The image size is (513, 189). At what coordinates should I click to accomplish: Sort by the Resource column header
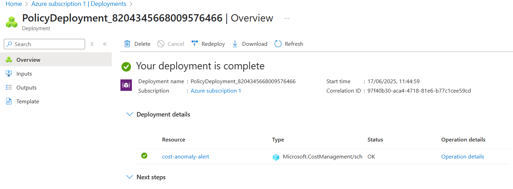[174, 139]
